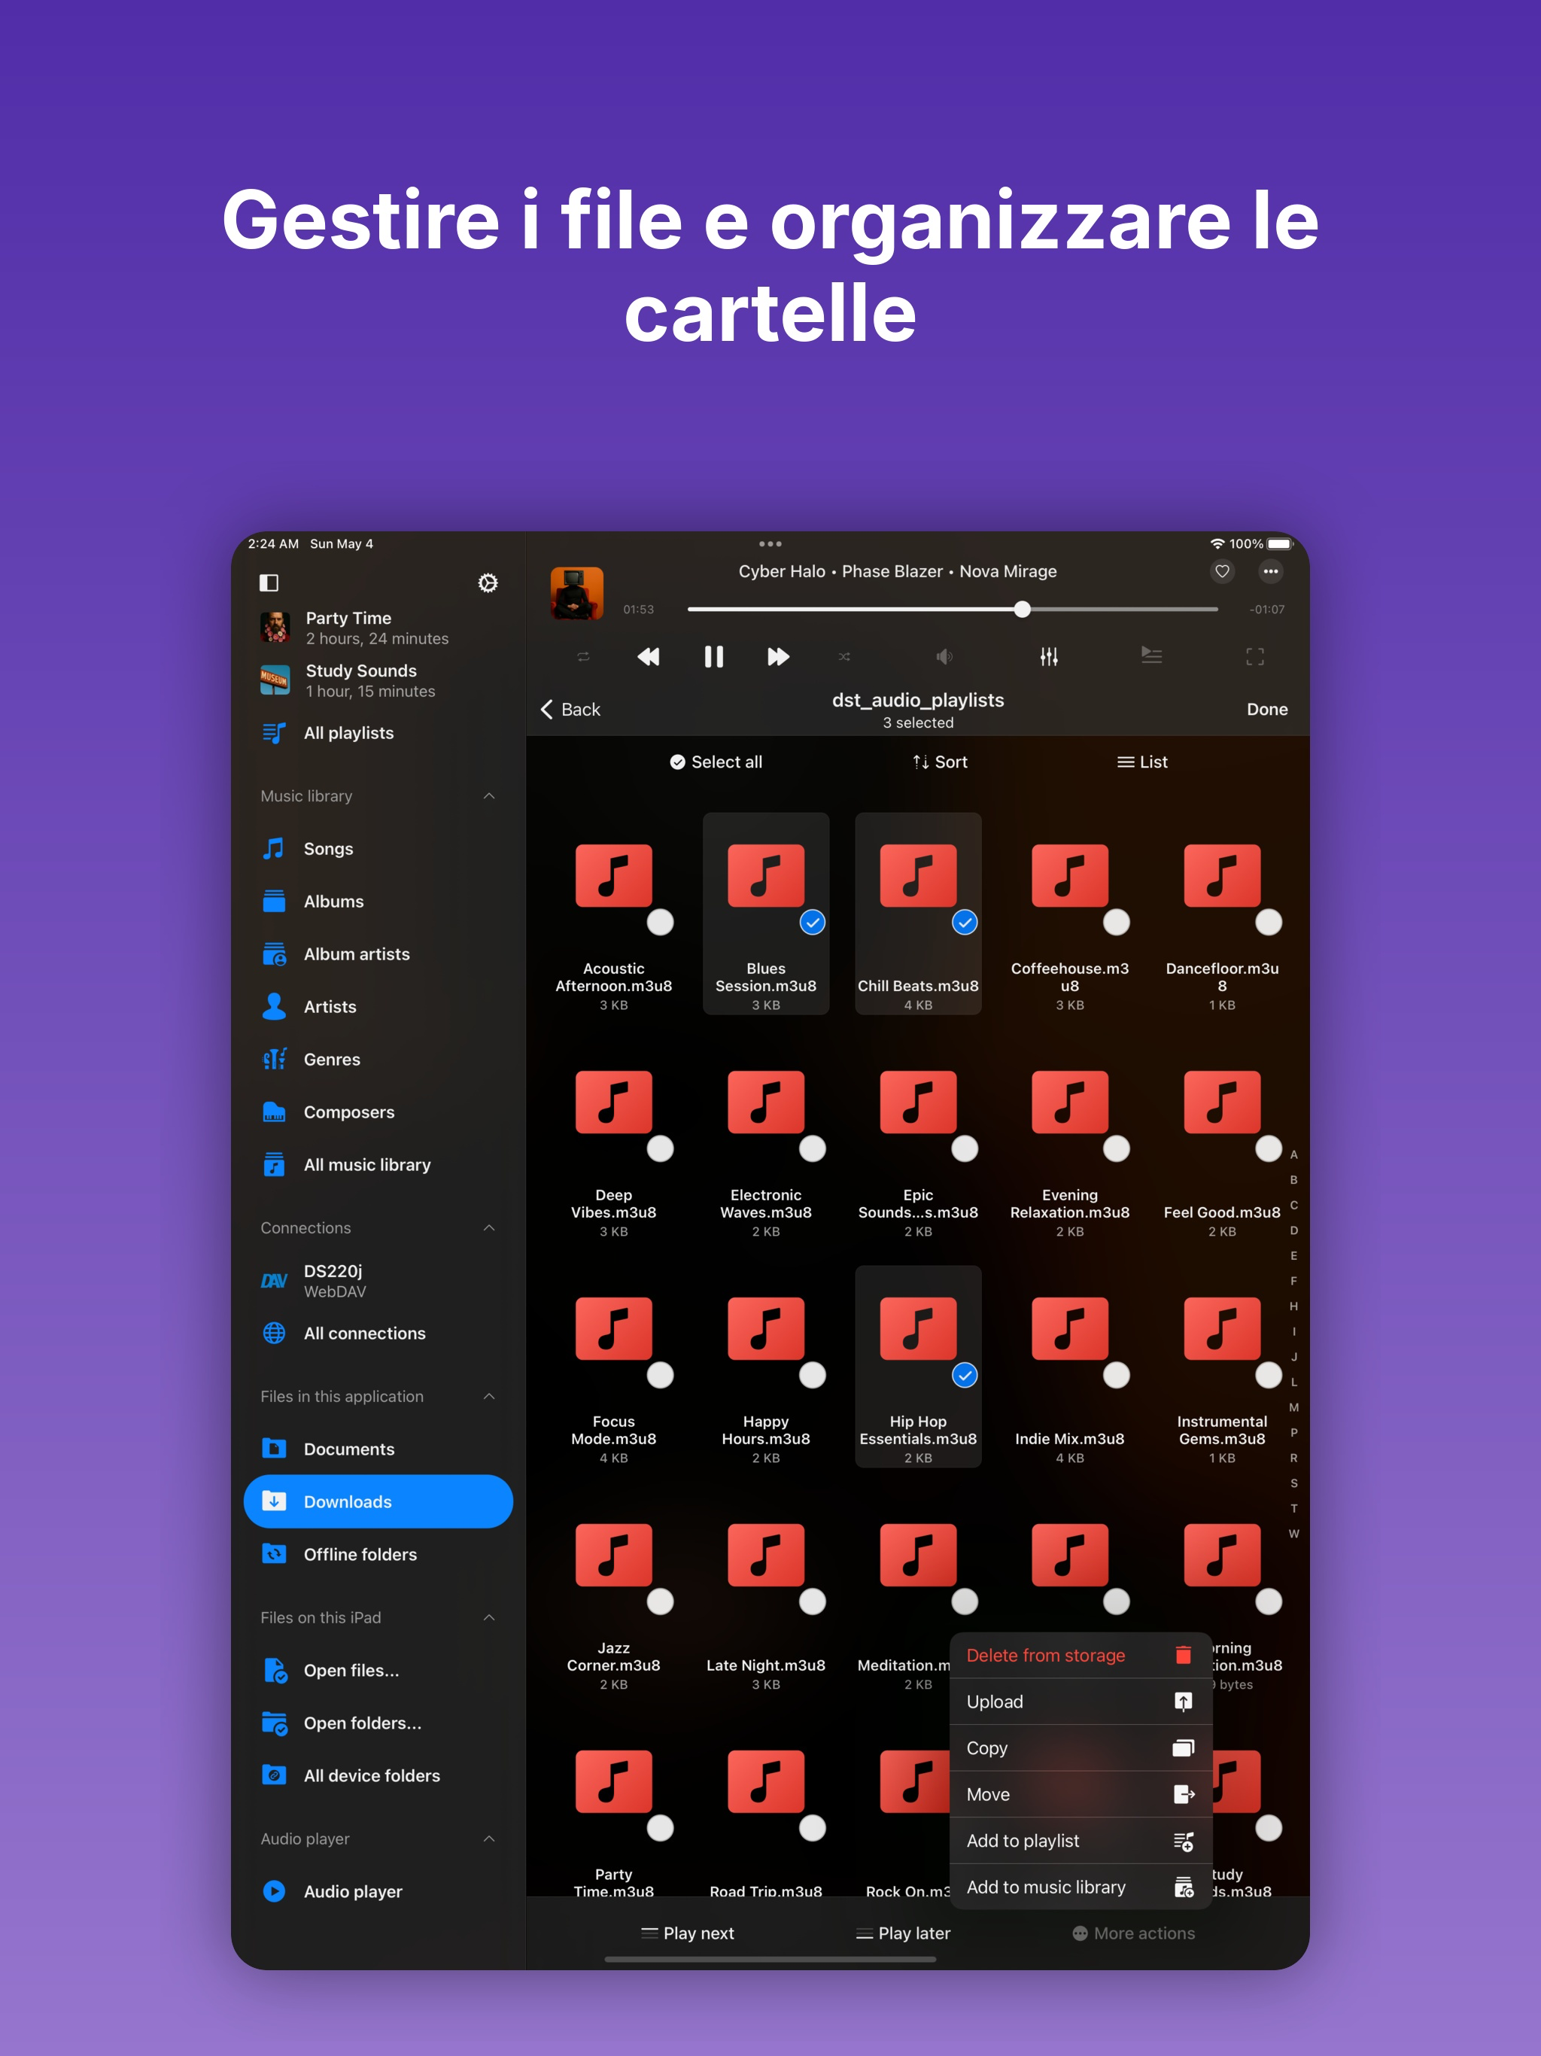Uncheck Hip Hop Essentials.m3u8

point(964,1375)
